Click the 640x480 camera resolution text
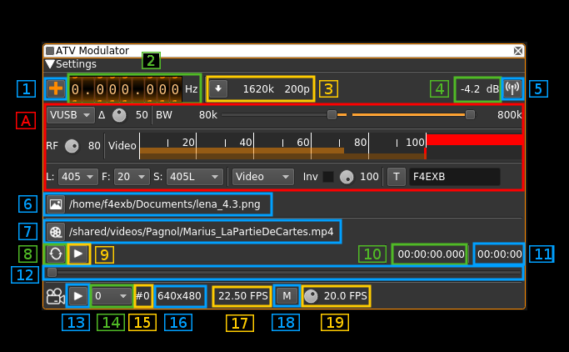569x352 pixels. (179, 296)
